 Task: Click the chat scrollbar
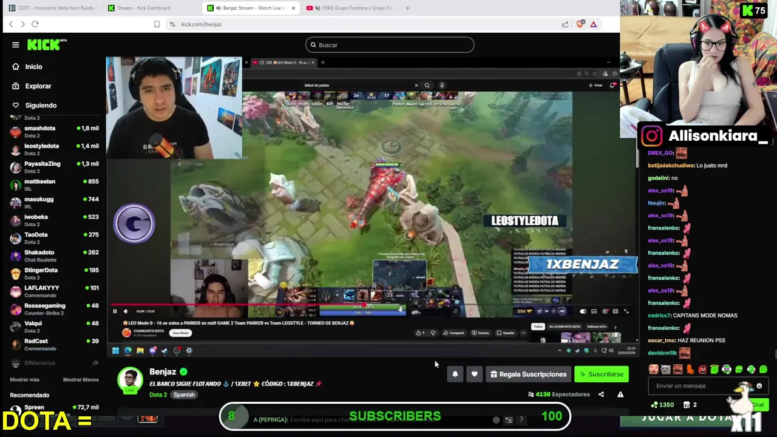coord(775,354)
